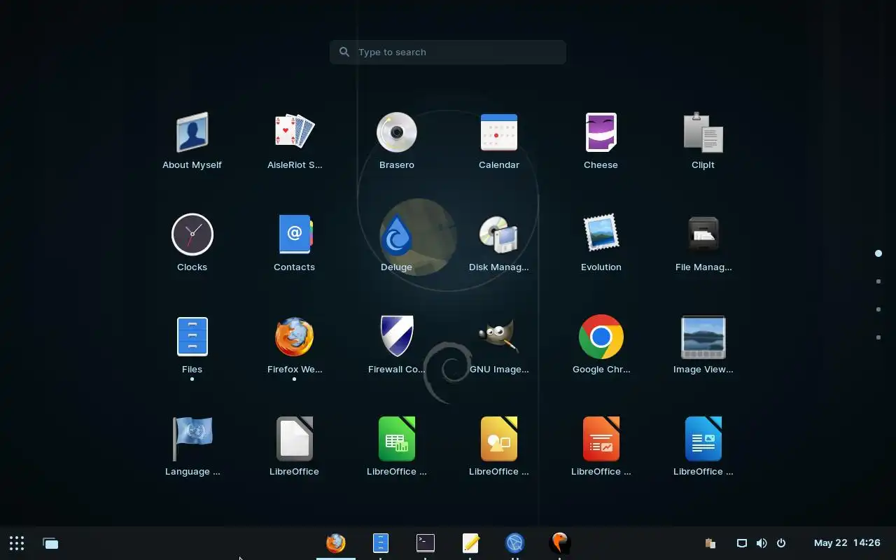Switch to Firefox in the taskbar
This screenshot has height=560, width=896.
pyautogui.click(x=336, y=543)
